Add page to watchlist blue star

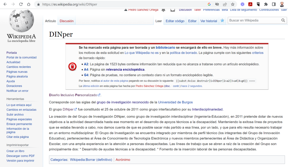(222, 20)
